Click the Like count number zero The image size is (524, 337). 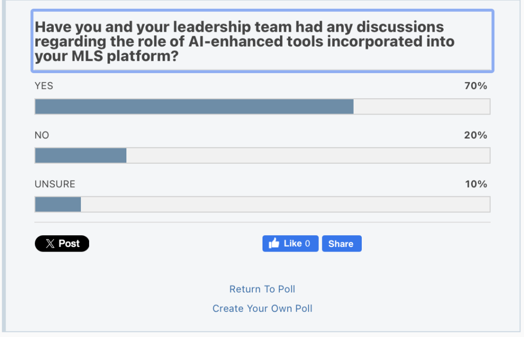(x=308, y=244)
